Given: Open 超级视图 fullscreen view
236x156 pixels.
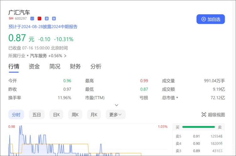Looking at the screenshot, I should click(213, 115).
